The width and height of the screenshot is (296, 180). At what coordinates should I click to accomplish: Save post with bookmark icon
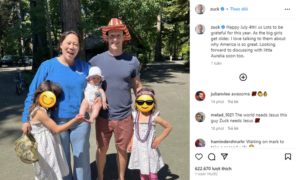[x=288, y=157]
